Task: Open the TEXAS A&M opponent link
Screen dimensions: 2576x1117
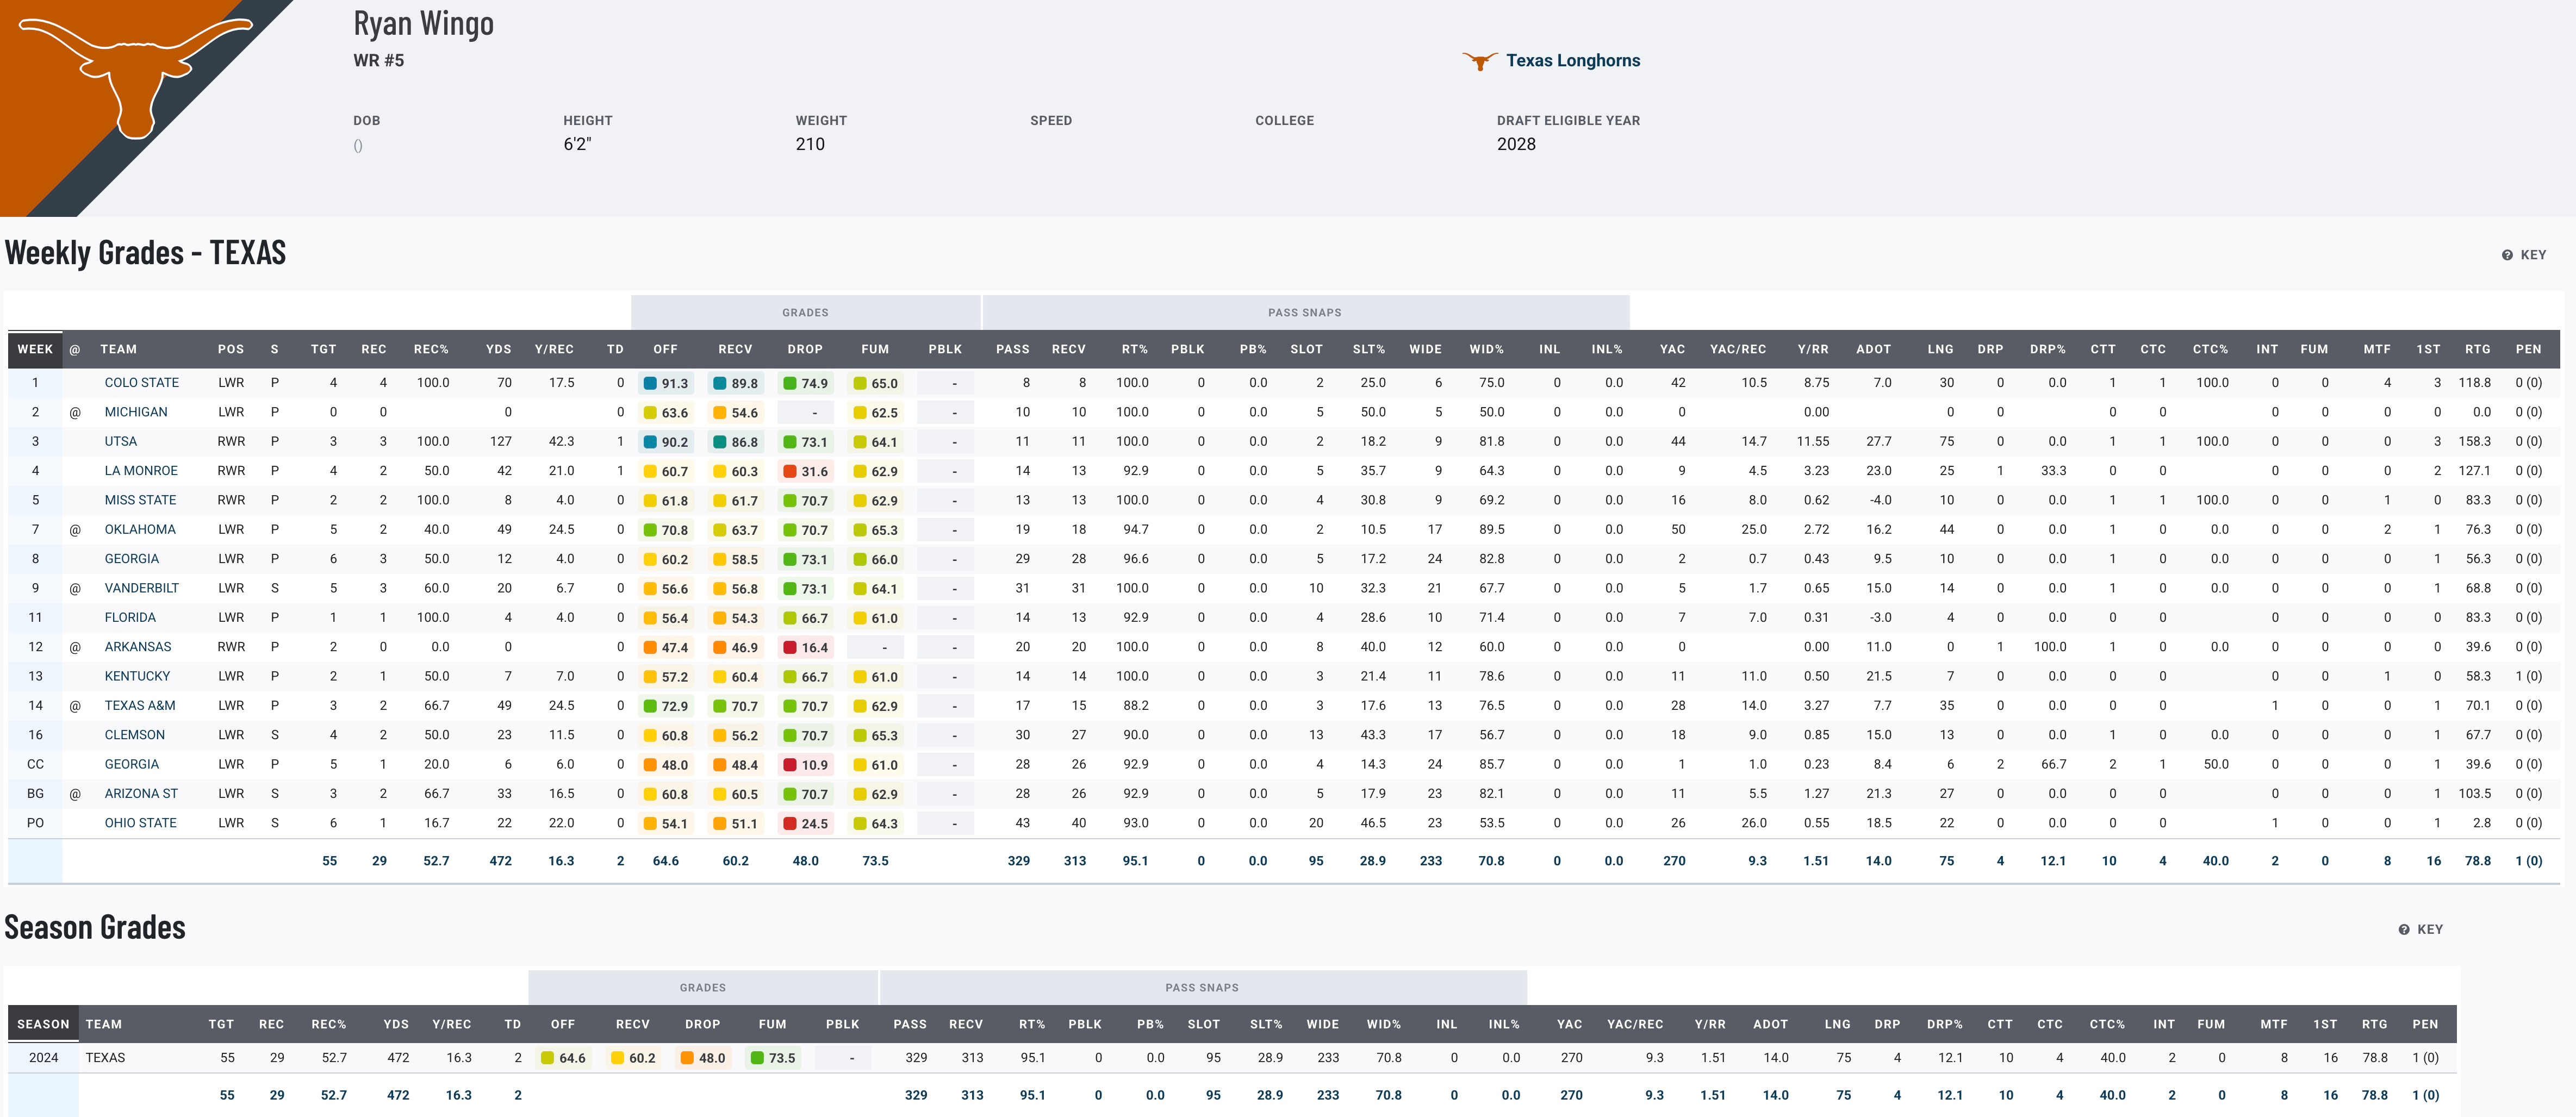Action: point(140,705)
